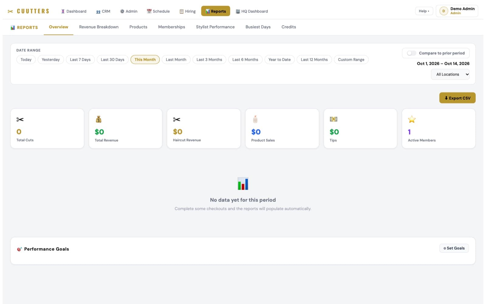Screen dimensions: 486x304
Task: Click the star icon on Active Members card
Action: point(412,119)
